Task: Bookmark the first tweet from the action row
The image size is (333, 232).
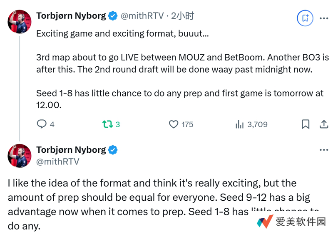Action: point(305,124)
